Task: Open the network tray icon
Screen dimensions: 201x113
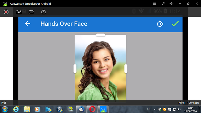Action: pyautogui.click(x=174, y=109)
